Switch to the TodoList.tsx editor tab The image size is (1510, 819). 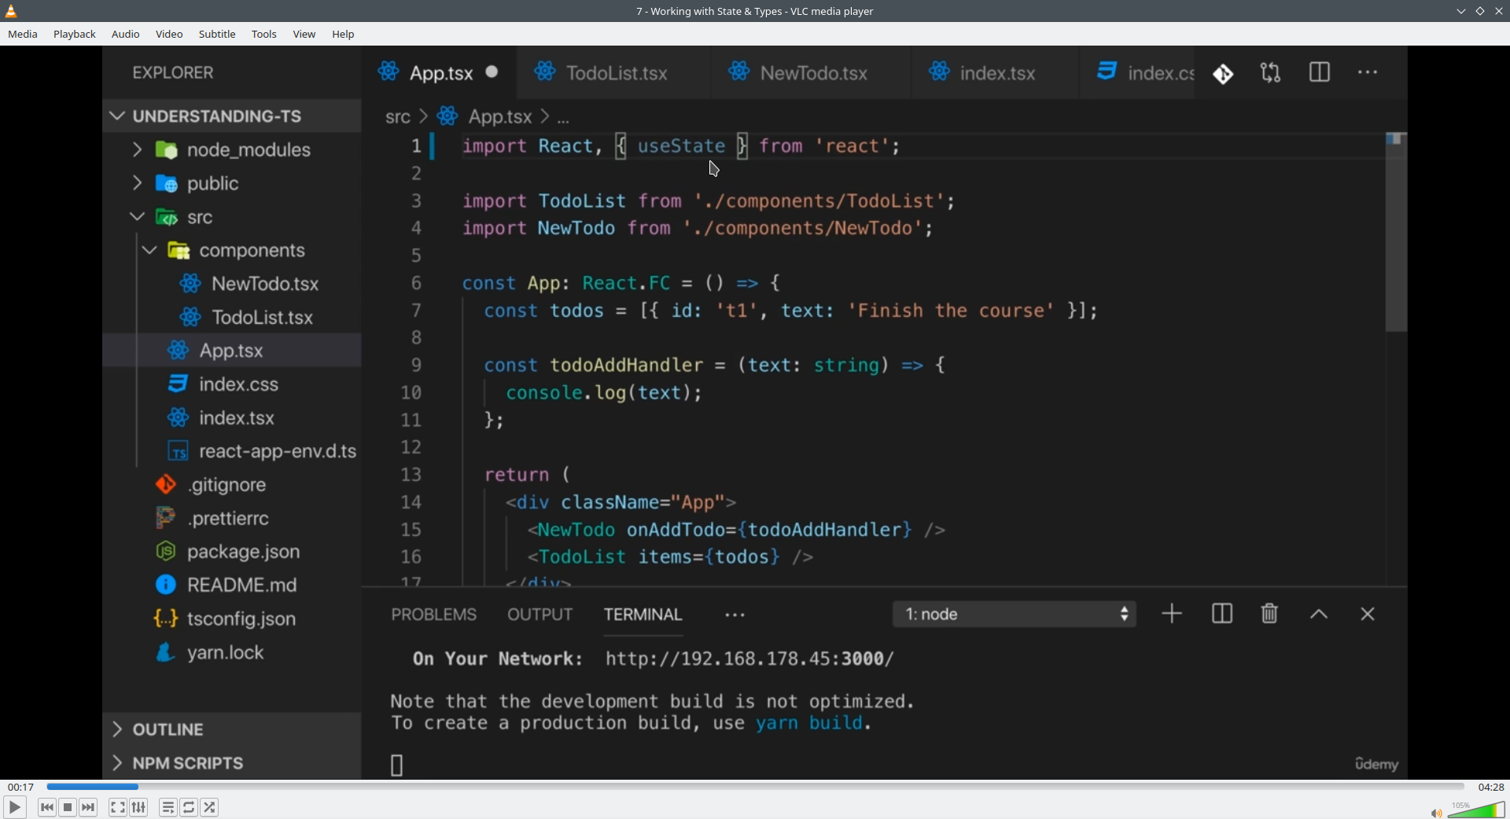tap(615, 73)
